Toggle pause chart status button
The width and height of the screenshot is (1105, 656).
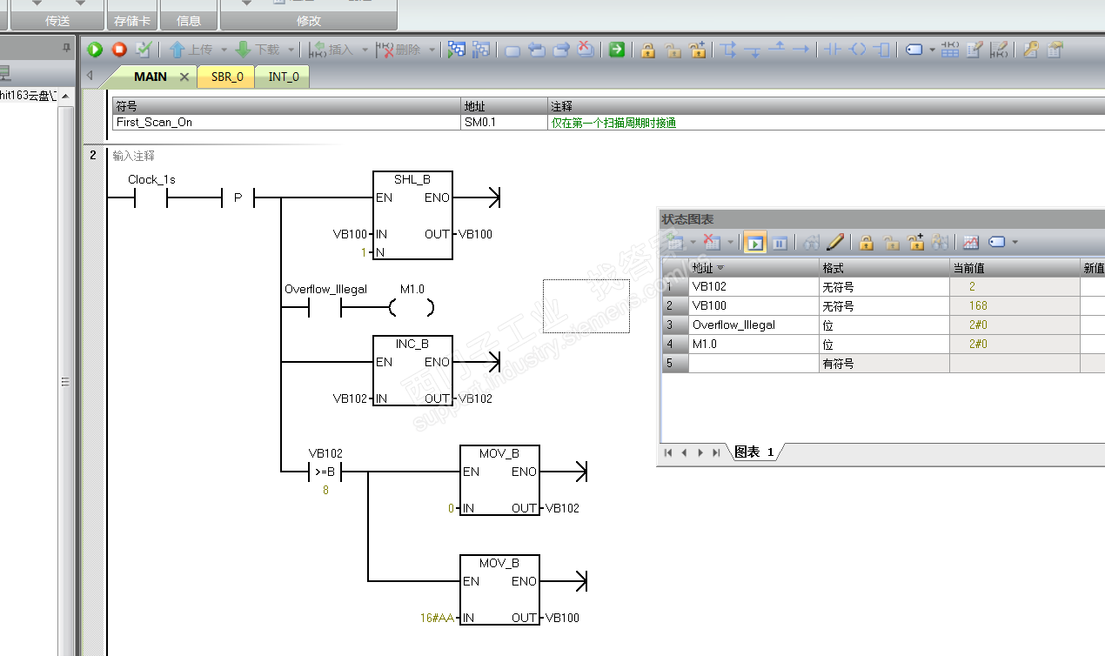point(780,243)
